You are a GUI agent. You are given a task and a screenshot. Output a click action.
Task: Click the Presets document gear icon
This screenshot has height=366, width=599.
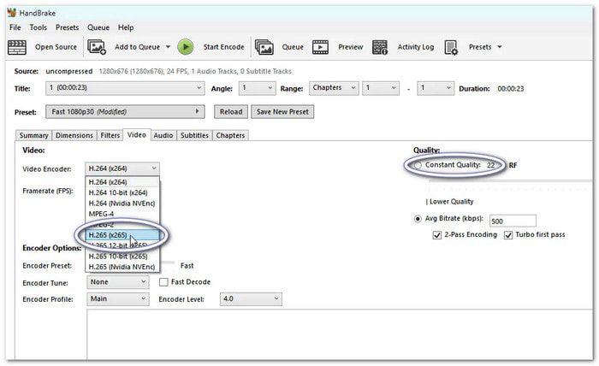(x=451, y=47)
